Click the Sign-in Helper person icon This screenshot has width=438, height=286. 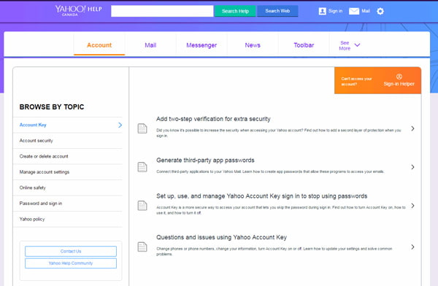point(399,77)
